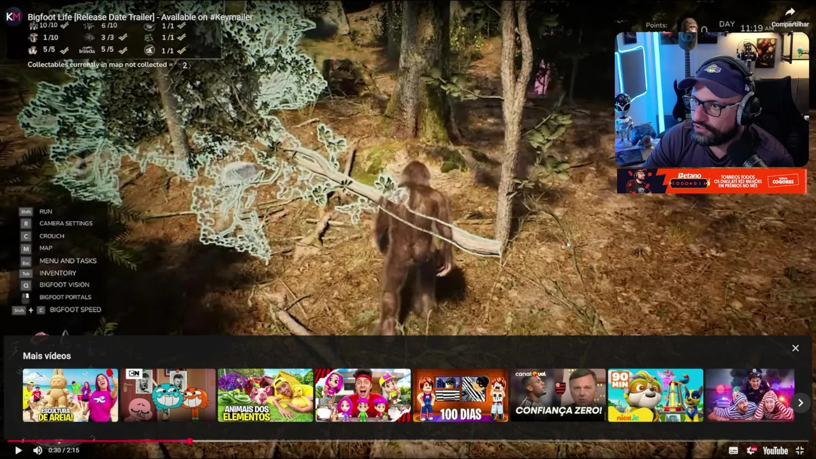Show next suggested videos with arrow
This screenshot has width=816, height=459.
[x=801, y=402]
